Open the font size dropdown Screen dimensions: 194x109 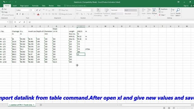tap(35, 10)
